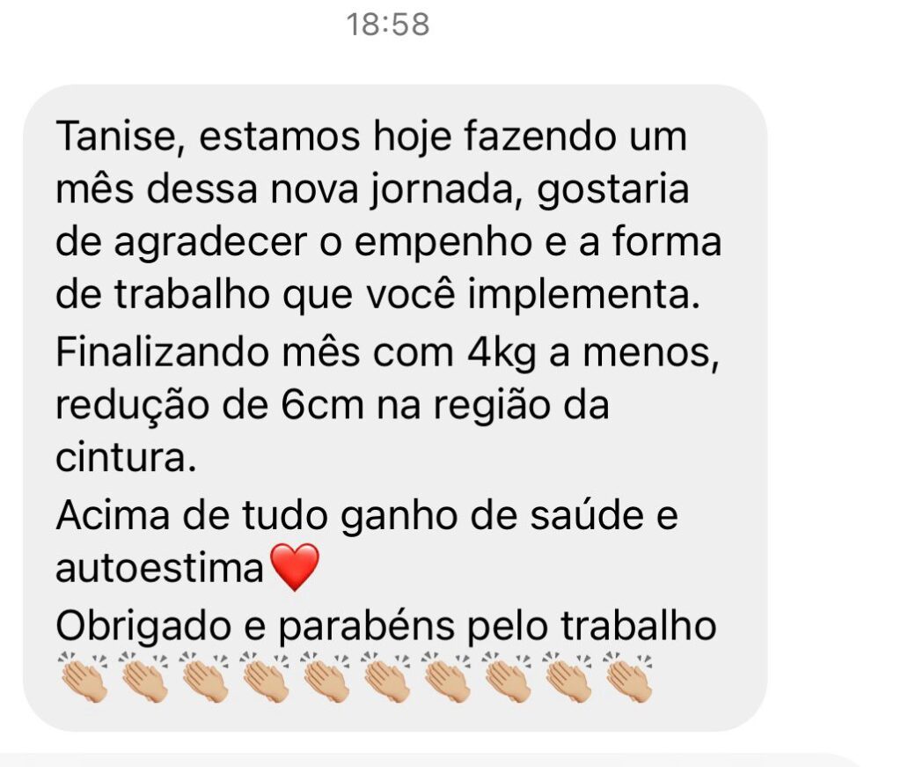Viewport: 901px width, 767px height.
Task: Tap the word parabéns in the message
Action: (x=366, y=627)
